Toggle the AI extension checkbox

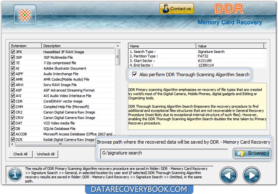pyautogui.click(x=13, y=68)
